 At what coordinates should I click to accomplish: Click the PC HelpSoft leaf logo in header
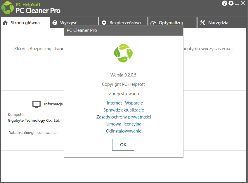point(7,8)
